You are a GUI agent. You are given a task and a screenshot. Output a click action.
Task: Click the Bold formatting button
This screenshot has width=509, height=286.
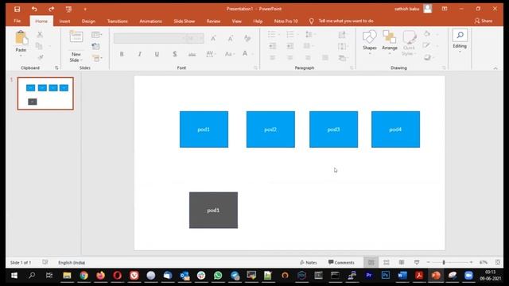122,54
